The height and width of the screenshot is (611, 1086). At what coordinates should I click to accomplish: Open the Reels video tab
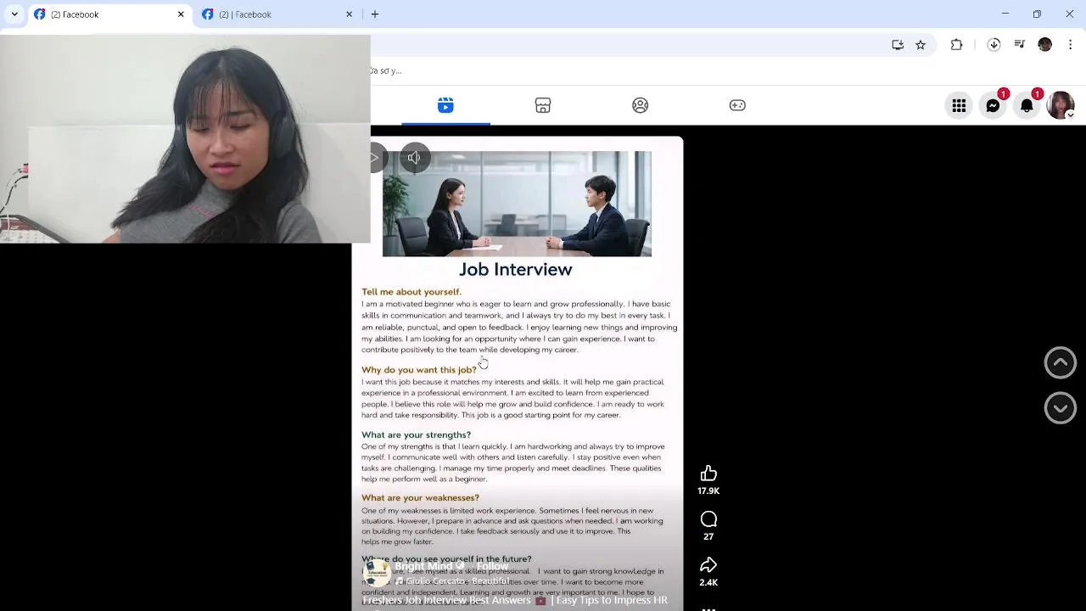[x=445, y=105]
